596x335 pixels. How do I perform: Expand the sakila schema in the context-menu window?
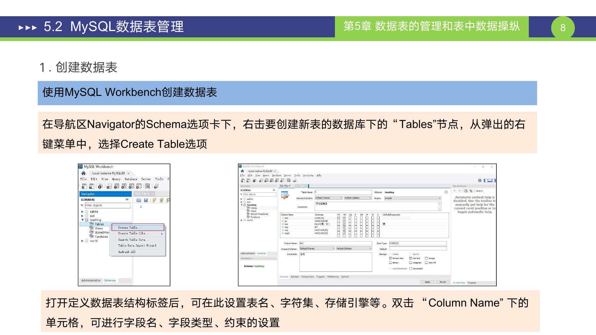(82, 212)
